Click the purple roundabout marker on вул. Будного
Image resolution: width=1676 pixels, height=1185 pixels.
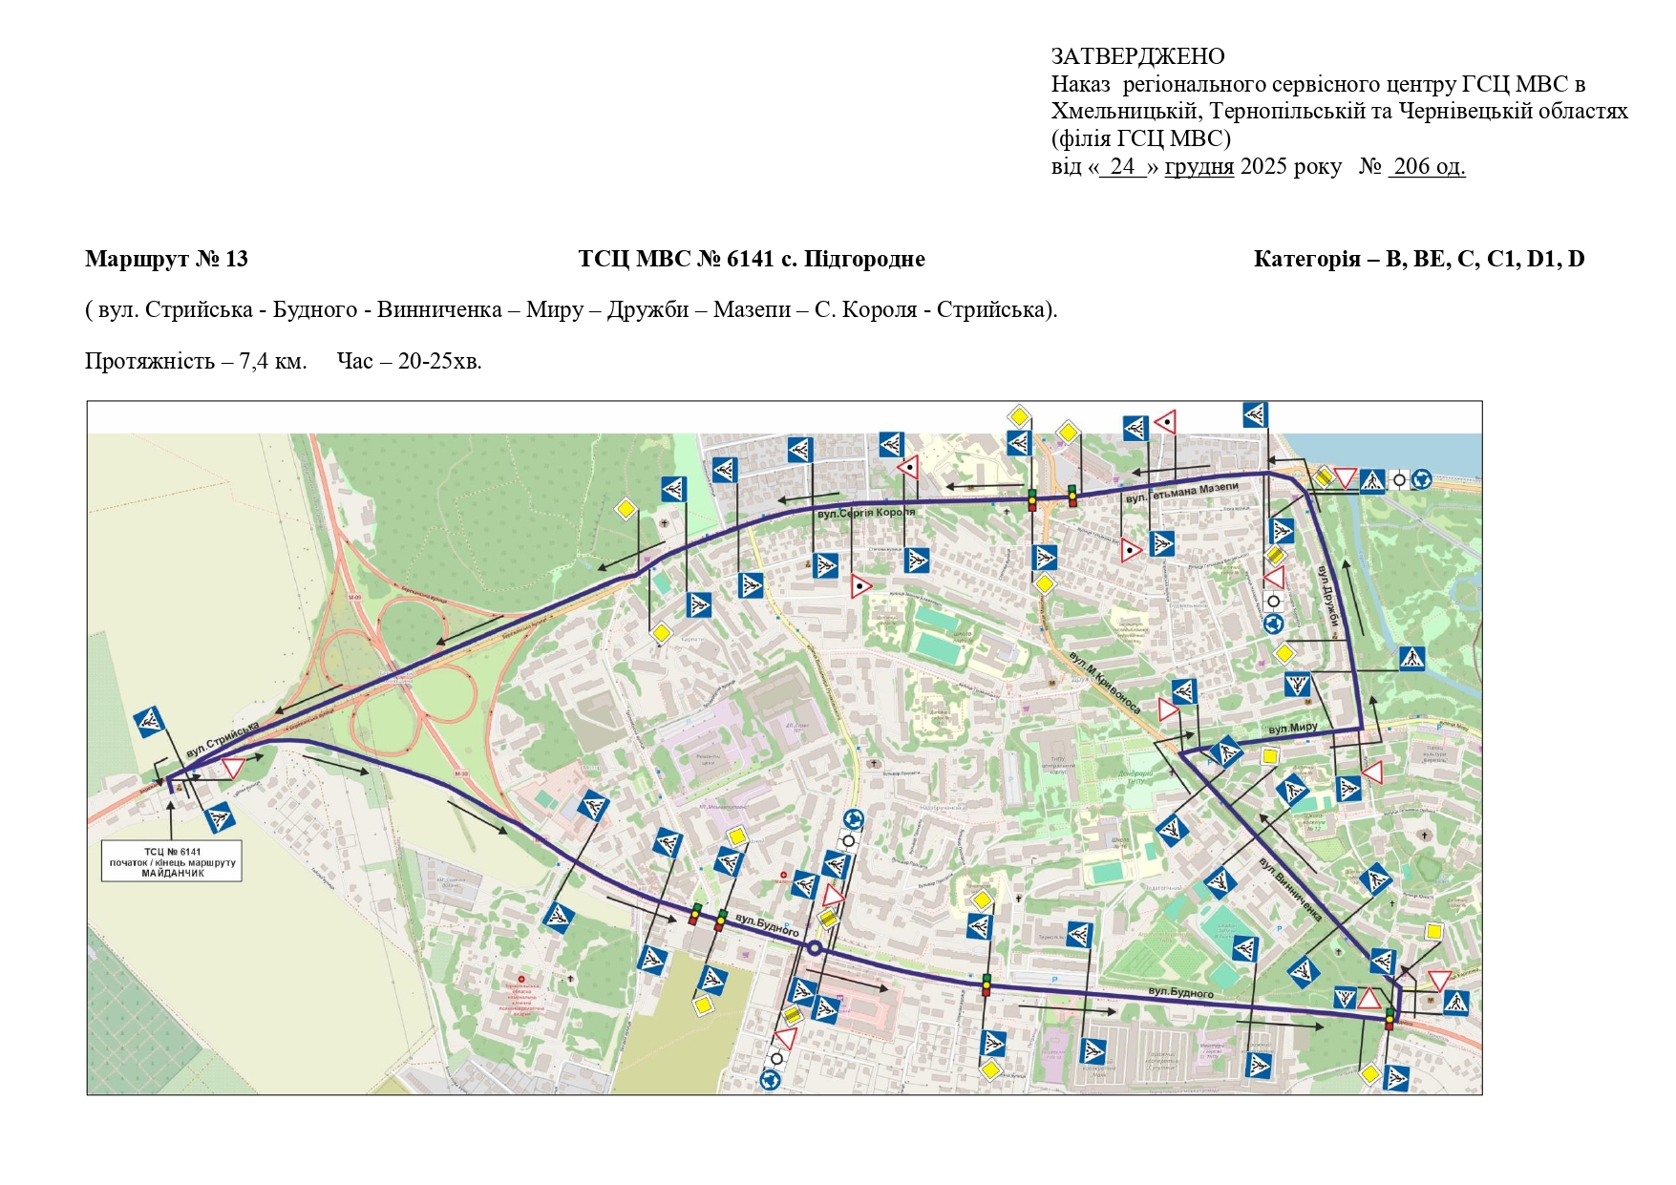click(814, 948)
